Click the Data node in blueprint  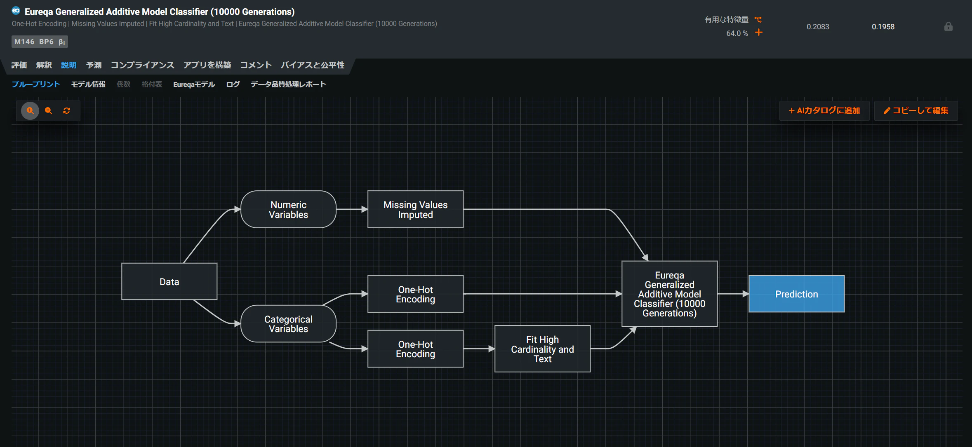pyautogui.click(x=169, y=281)
